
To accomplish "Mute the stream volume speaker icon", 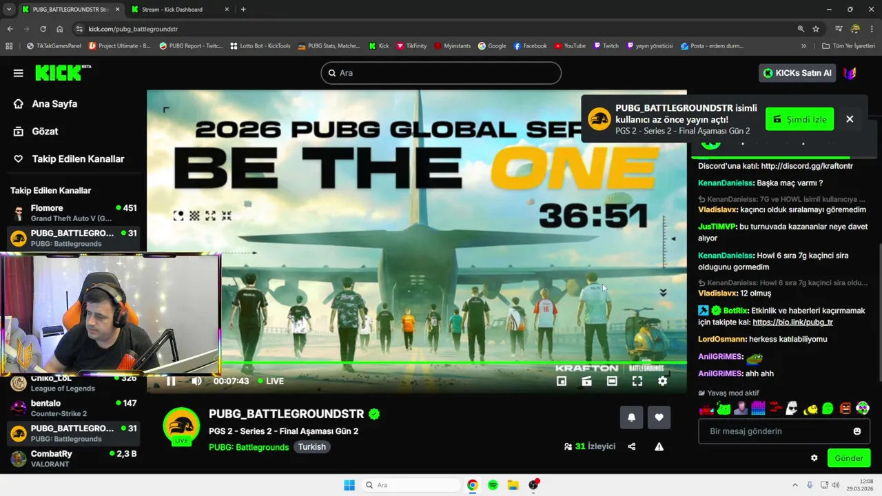I will 197,381.
